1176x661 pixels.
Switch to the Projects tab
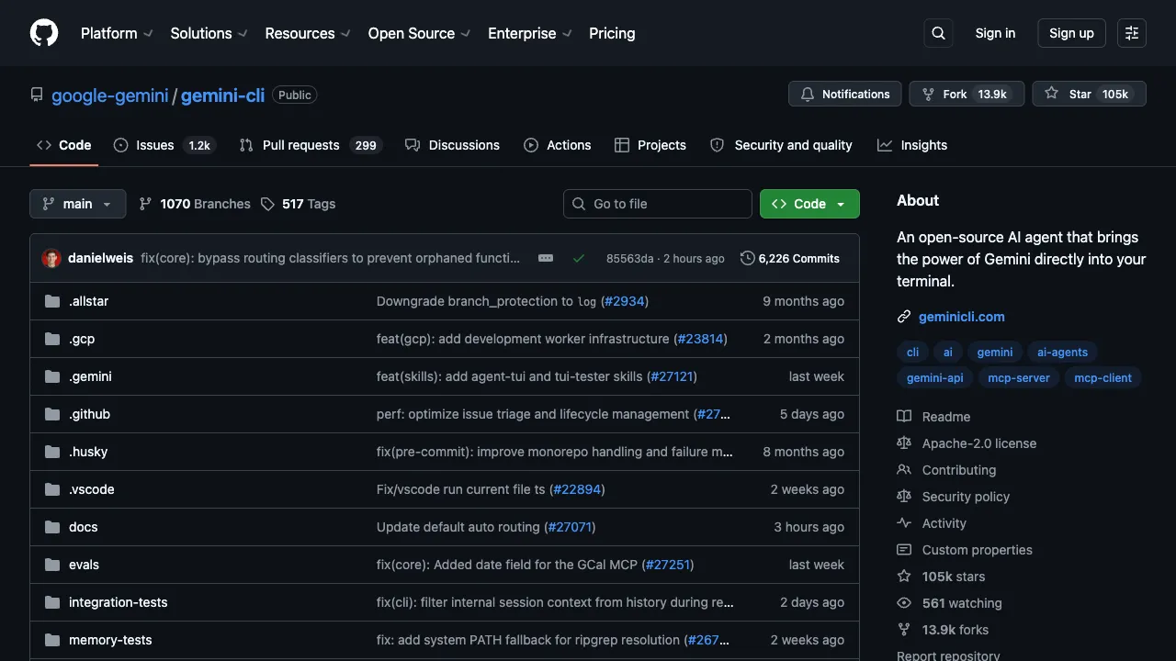[x=650, y=145]
